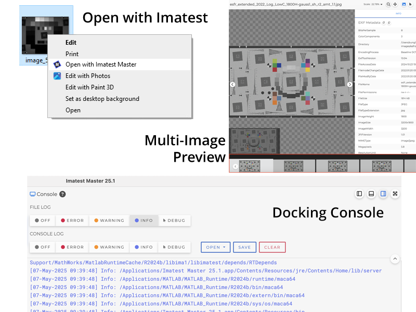Image resolution: width=416 pixels, height=312 pixels.
Task: Set File Log level to WARNING
Action: click(x=109, y=220)
